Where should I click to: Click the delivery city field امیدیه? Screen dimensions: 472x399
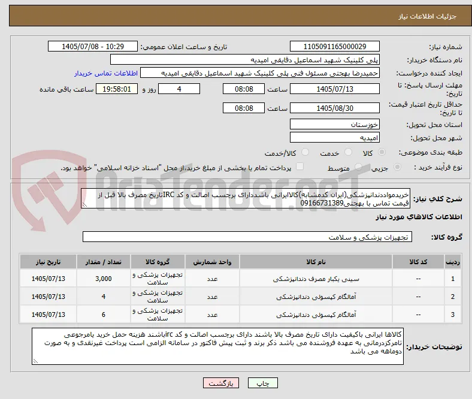click(335, 137)
